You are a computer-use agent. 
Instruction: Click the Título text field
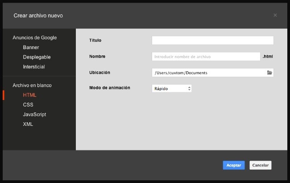[212, 41]
